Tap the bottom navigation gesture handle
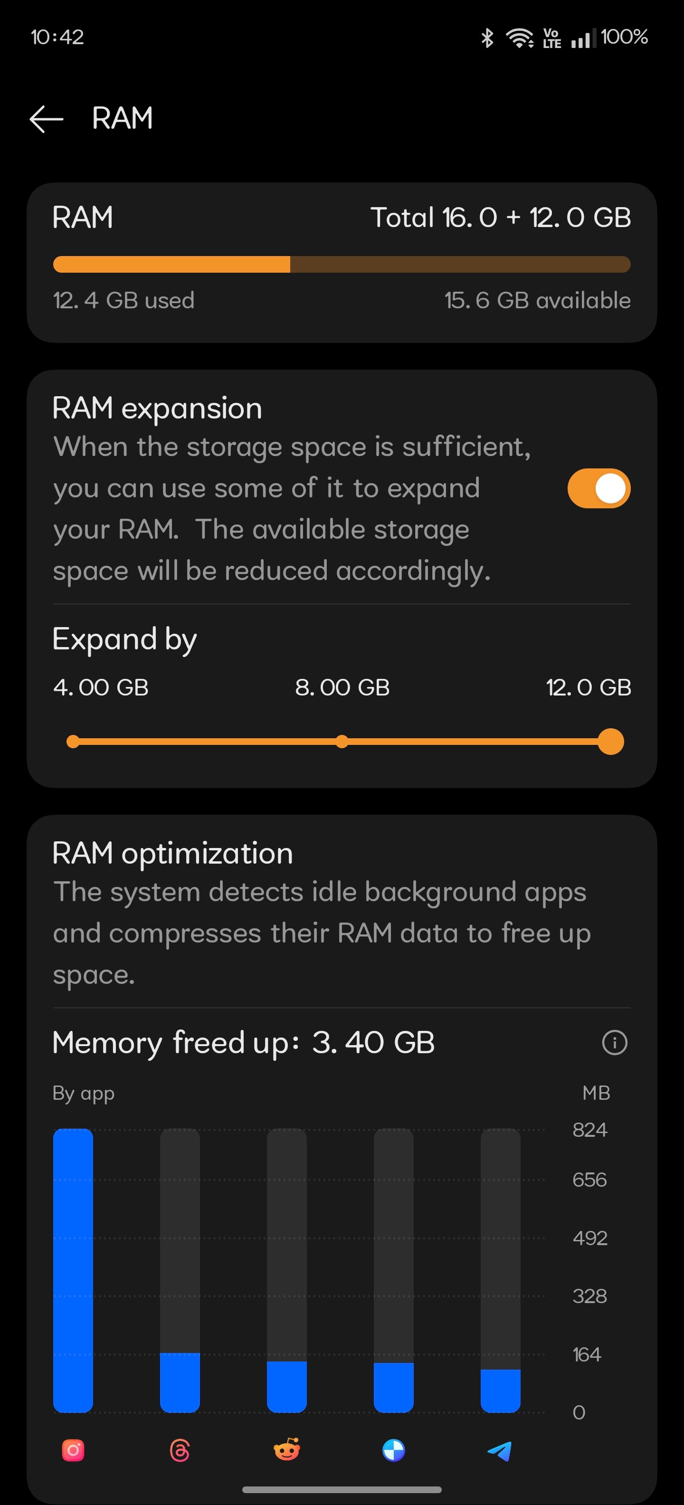Image resolution: width=684 pixels, height=1505 pixels. tap(342, 1490)
